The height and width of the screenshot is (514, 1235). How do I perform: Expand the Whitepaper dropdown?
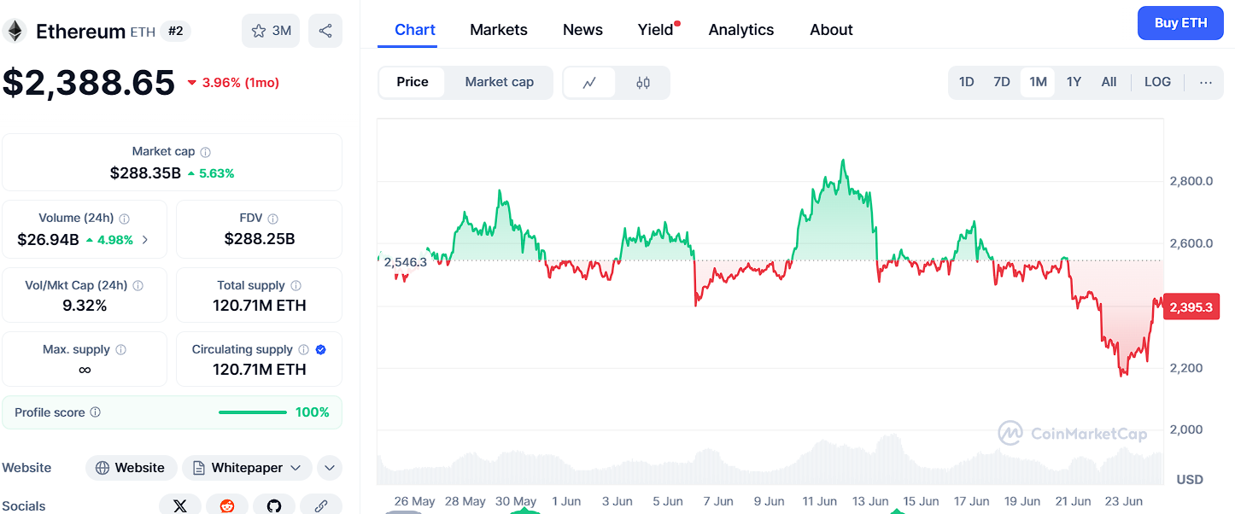point(247,468)
